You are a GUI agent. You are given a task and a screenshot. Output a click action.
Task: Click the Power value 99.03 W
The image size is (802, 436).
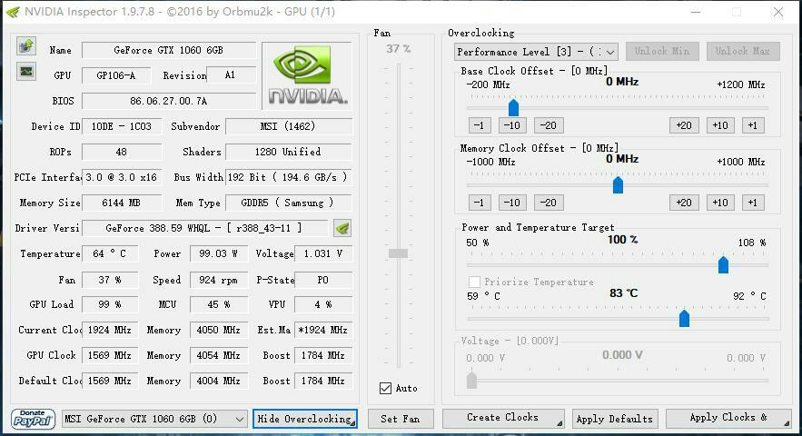(218, 253)
